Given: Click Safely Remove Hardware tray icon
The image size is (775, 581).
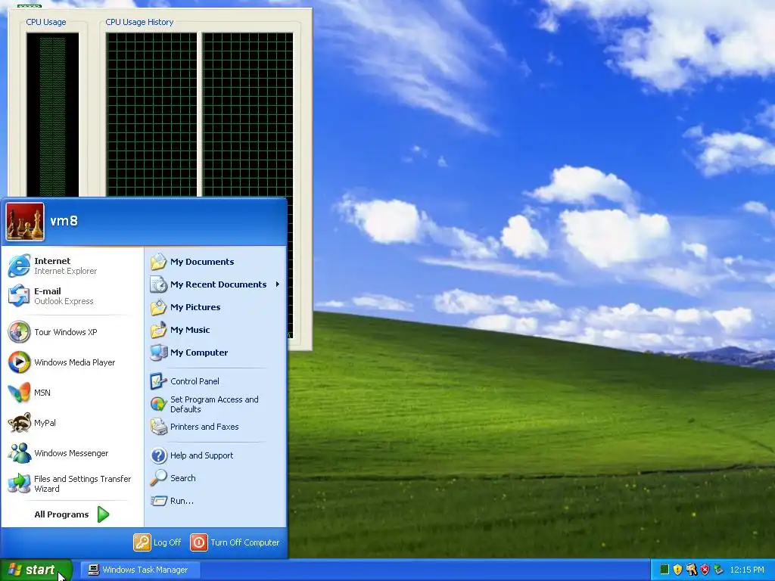Looking at the screenshot, I should (719, 570).
